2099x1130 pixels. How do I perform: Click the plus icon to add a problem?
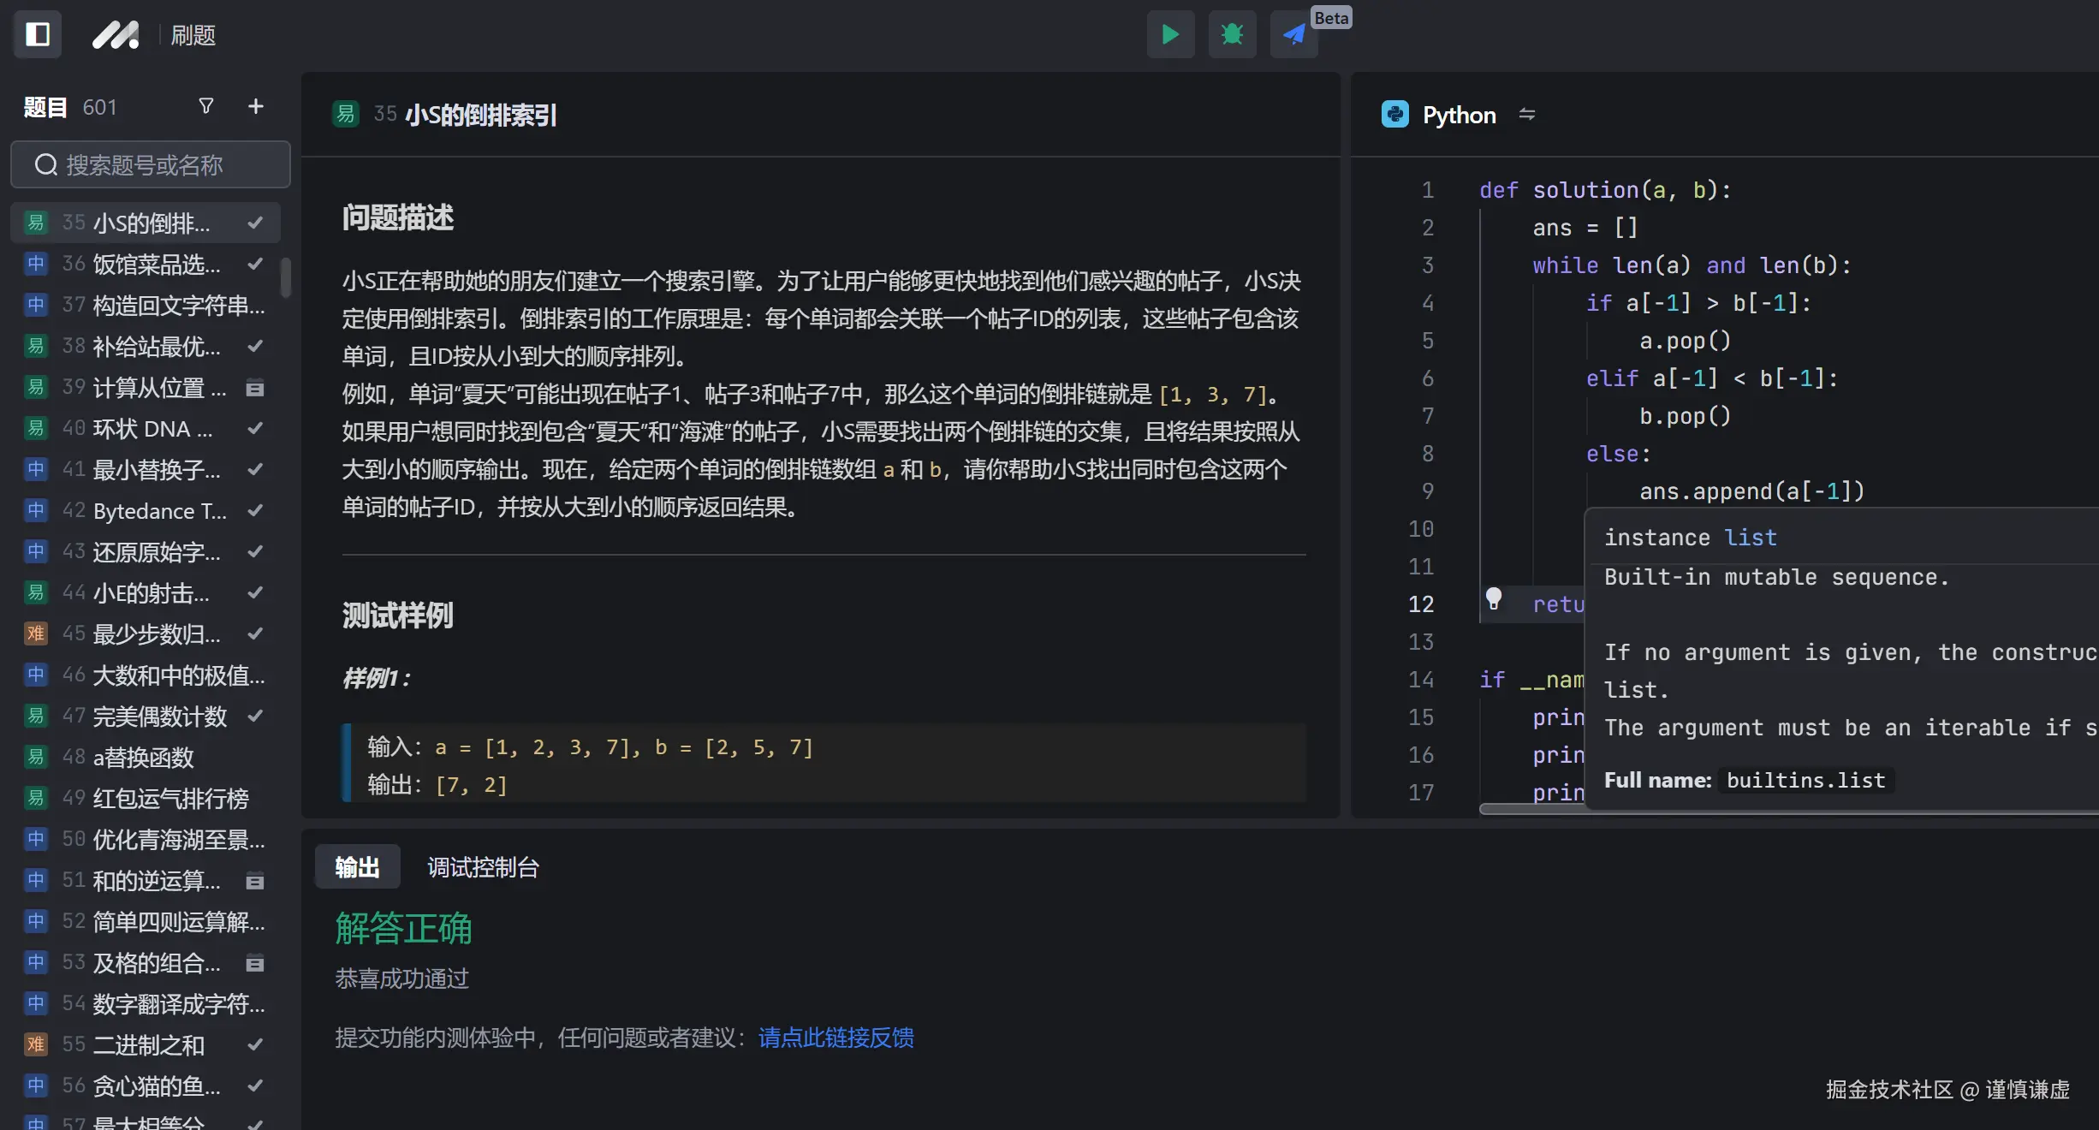(255, 106)
